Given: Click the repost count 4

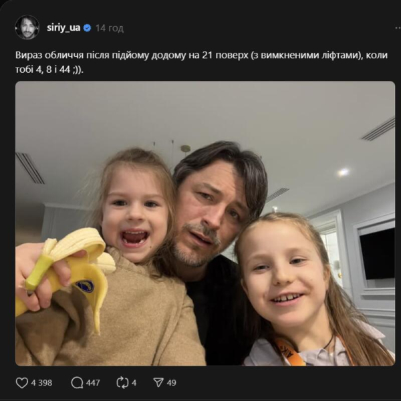Looking at the screenshot, I should click(134, 383).
